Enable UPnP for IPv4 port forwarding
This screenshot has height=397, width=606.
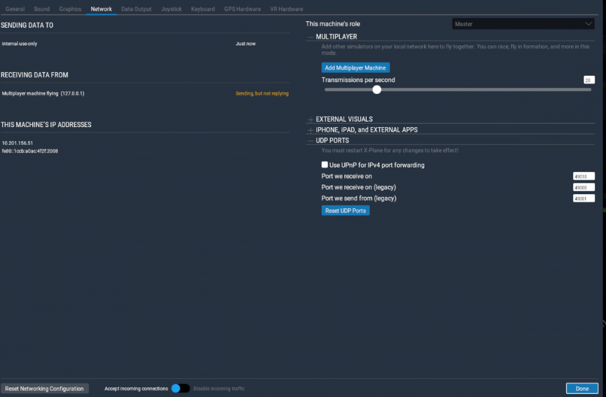tap(325, 165)
